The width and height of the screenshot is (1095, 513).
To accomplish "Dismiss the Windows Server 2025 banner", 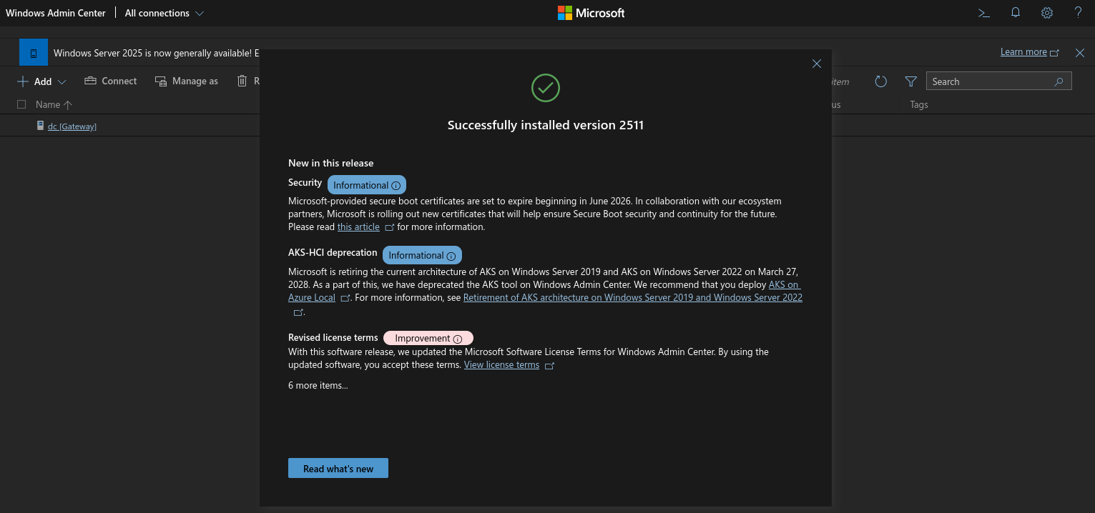I will [1080, 53].
